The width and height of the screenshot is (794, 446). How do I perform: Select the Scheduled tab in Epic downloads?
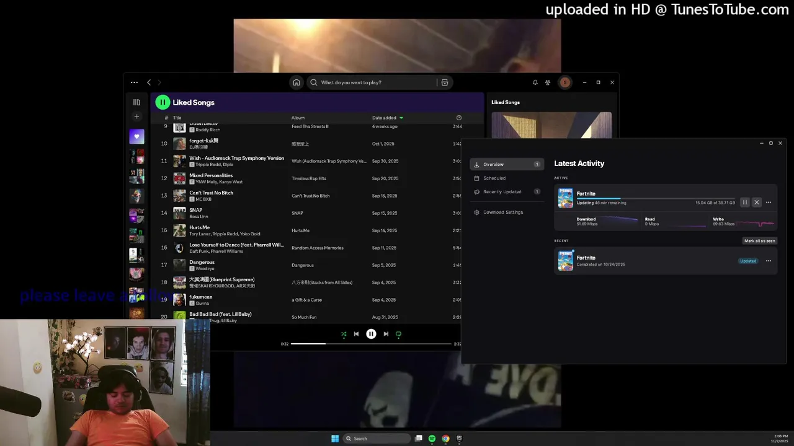tap(507, 178)
